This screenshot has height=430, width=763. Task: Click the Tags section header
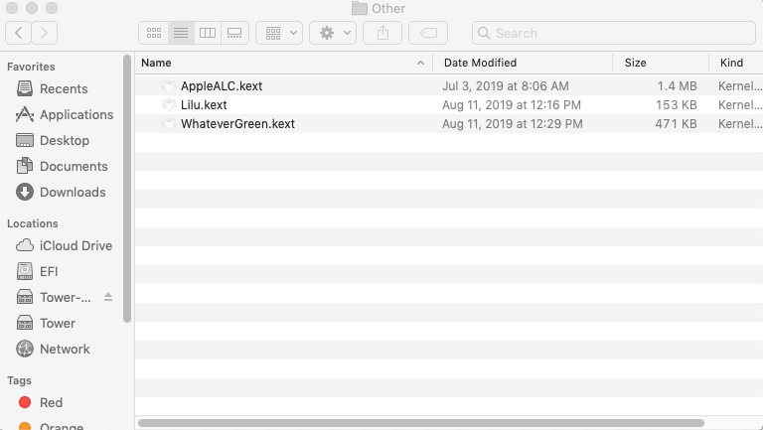point(19,380)
